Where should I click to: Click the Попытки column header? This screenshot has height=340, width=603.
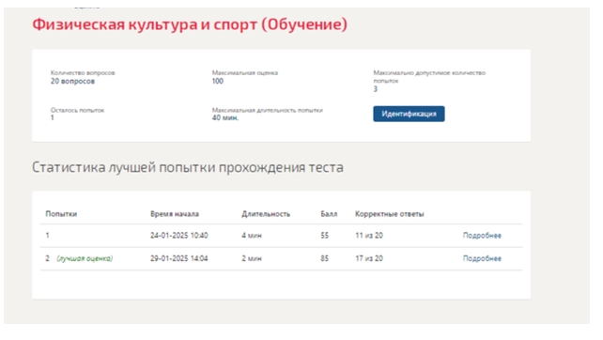[x=61, y=214]
